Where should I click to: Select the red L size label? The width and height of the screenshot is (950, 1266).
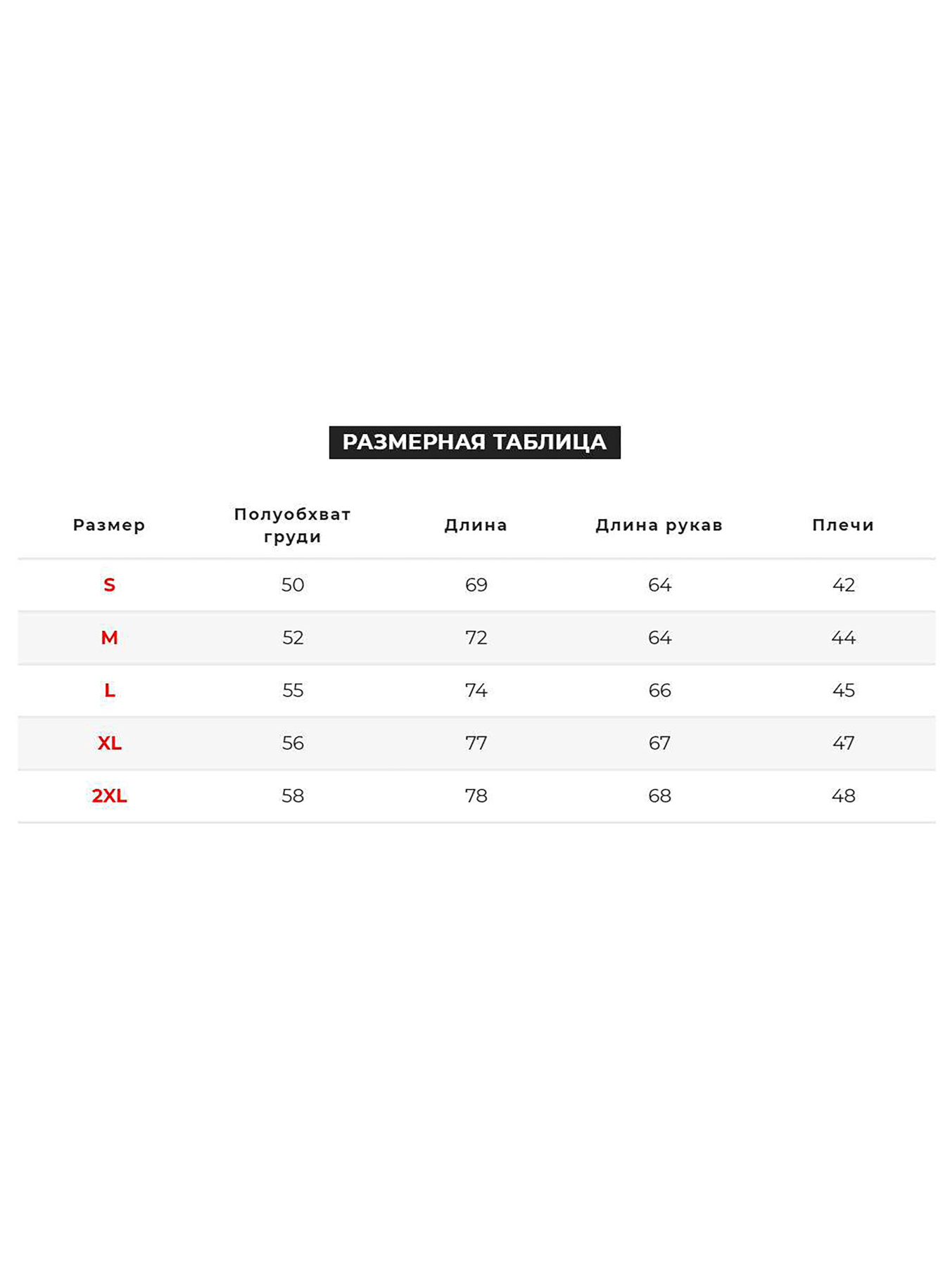click(x=109, y=690)
